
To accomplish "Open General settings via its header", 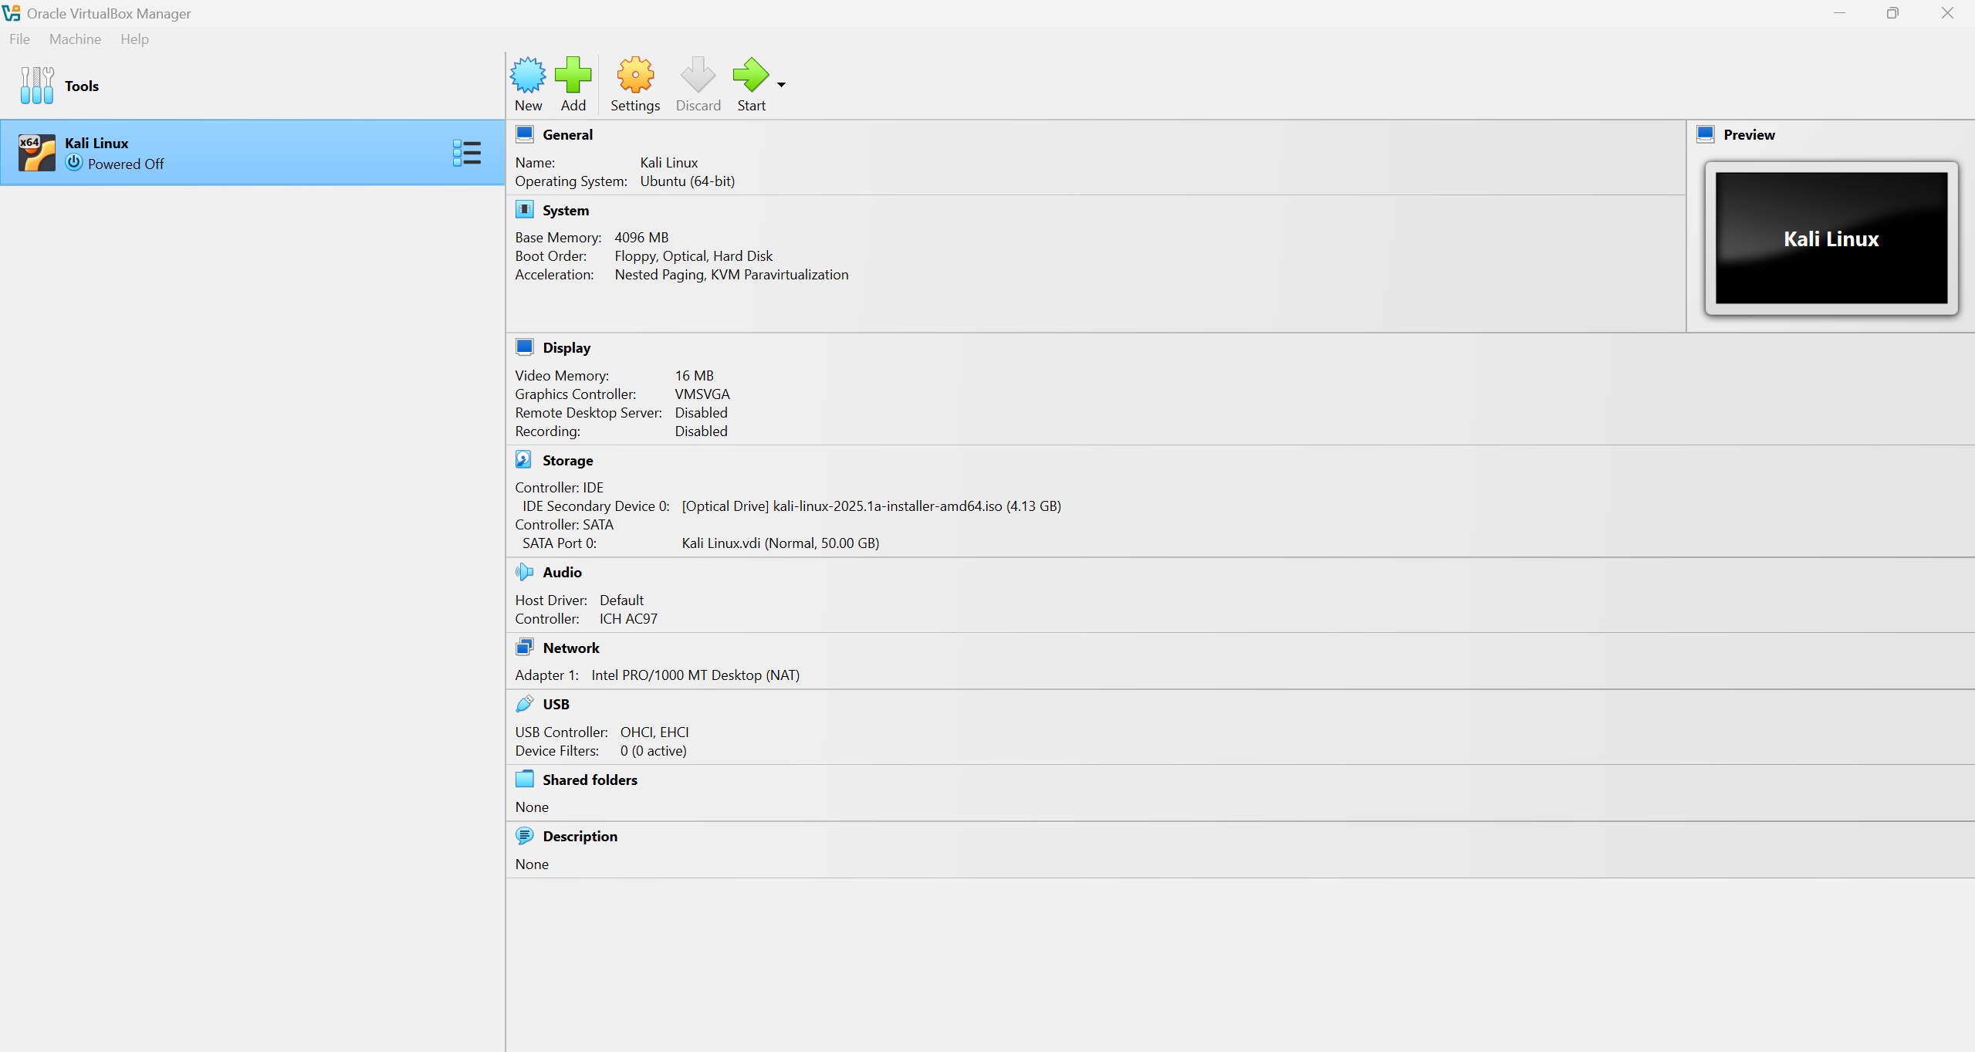I will pos(567,134).
